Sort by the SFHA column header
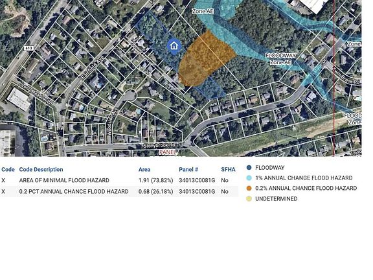The height and width of the screenshot is (280, 373). [228, 170]
